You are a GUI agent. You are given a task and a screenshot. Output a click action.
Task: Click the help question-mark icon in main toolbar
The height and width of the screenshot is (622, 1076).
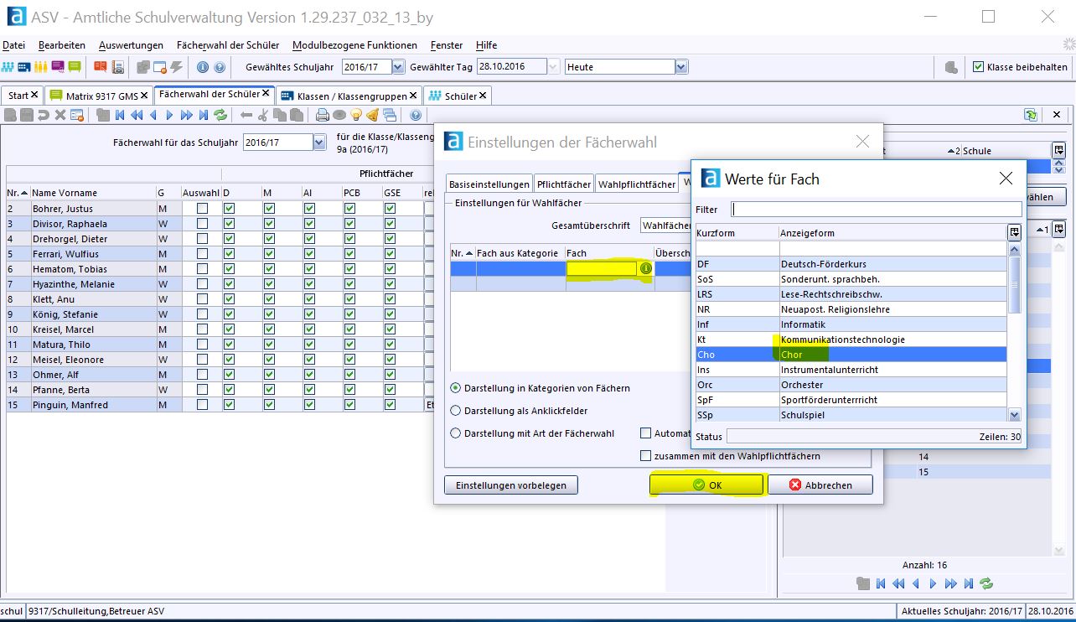220,67
